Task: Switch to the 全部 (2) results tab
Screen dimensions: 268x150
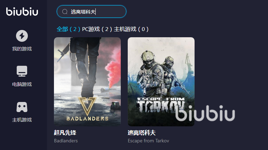Action: [x=68, y=29]
